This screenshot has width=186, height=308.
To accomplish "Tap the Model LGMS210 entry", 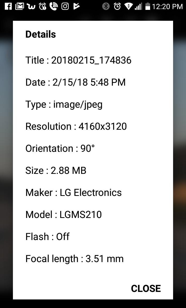I will (x=64, y=215).
